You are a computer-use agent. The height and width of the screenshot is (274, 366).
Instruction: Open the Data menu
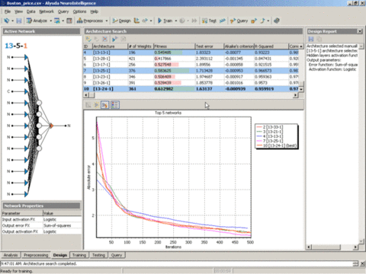tap(30, 11)
